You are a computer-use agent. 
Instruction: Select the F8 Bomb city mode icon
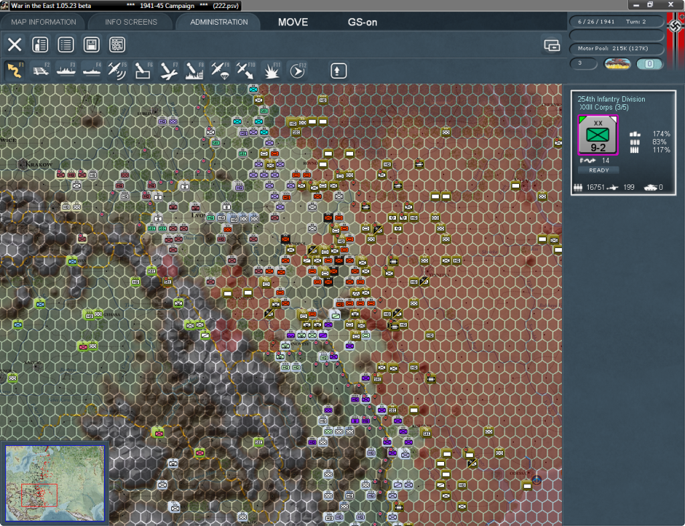[x=194, y=71]
